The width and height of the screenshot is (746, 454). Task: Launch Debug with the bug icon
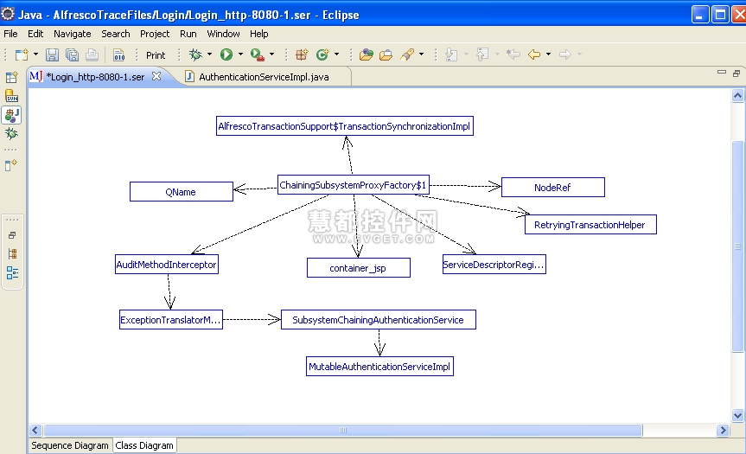click(x=195, y=54)
